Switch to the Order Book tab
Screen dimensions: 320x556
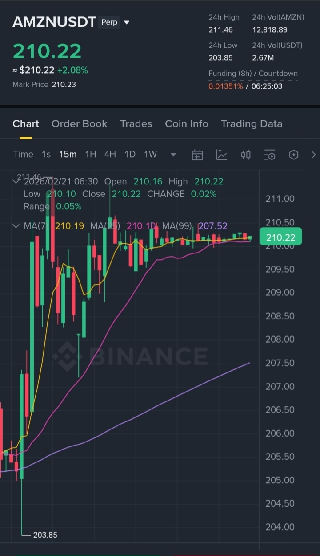80,124
